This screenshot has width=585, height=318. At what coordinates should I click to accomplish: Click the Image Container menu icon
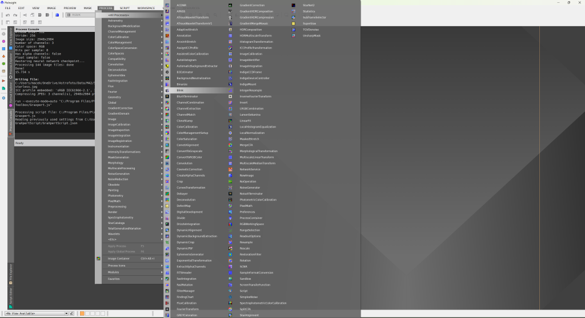click(99, 258)
